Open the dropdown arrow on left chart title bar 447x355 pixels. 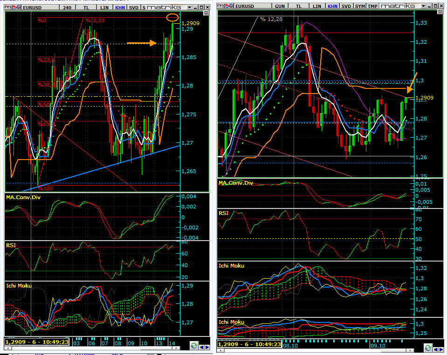189,7
